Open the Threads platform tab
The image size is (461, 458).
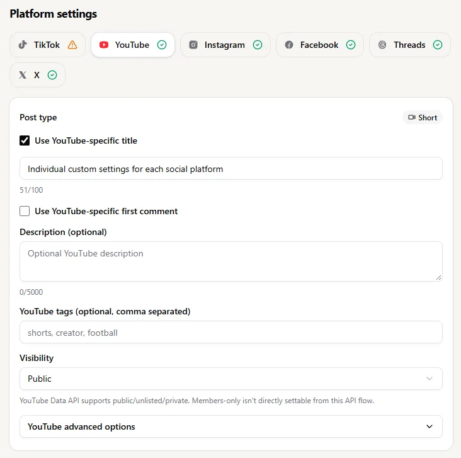409,45
